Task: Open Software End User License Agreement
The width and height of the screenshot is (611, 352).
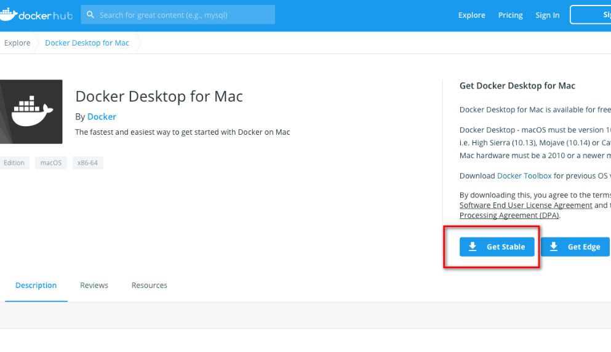Action: pyautogui.click(x=525, y=206)
